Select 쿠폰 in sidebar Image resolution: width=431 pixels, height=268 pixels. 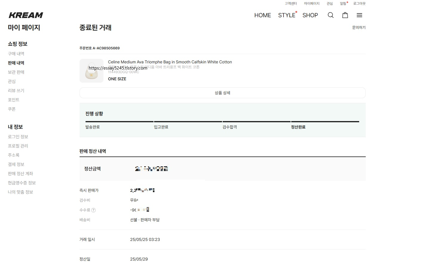pyautogui.click(x=12, y=109)
